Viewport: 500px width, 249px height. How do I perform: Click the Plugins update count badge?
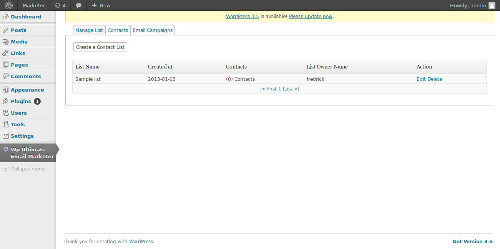37,102
